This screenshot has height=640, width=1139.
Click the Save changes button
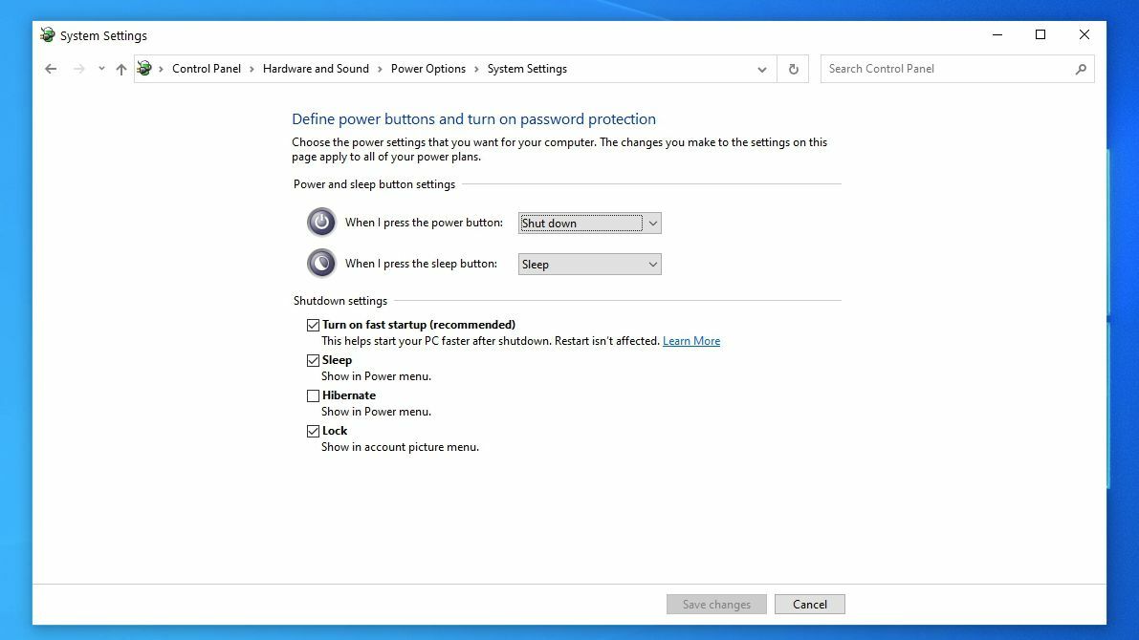click(716, 605)
